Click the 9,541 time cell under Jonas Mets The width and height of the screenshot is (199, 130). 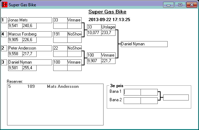click(x=15, y=26)
